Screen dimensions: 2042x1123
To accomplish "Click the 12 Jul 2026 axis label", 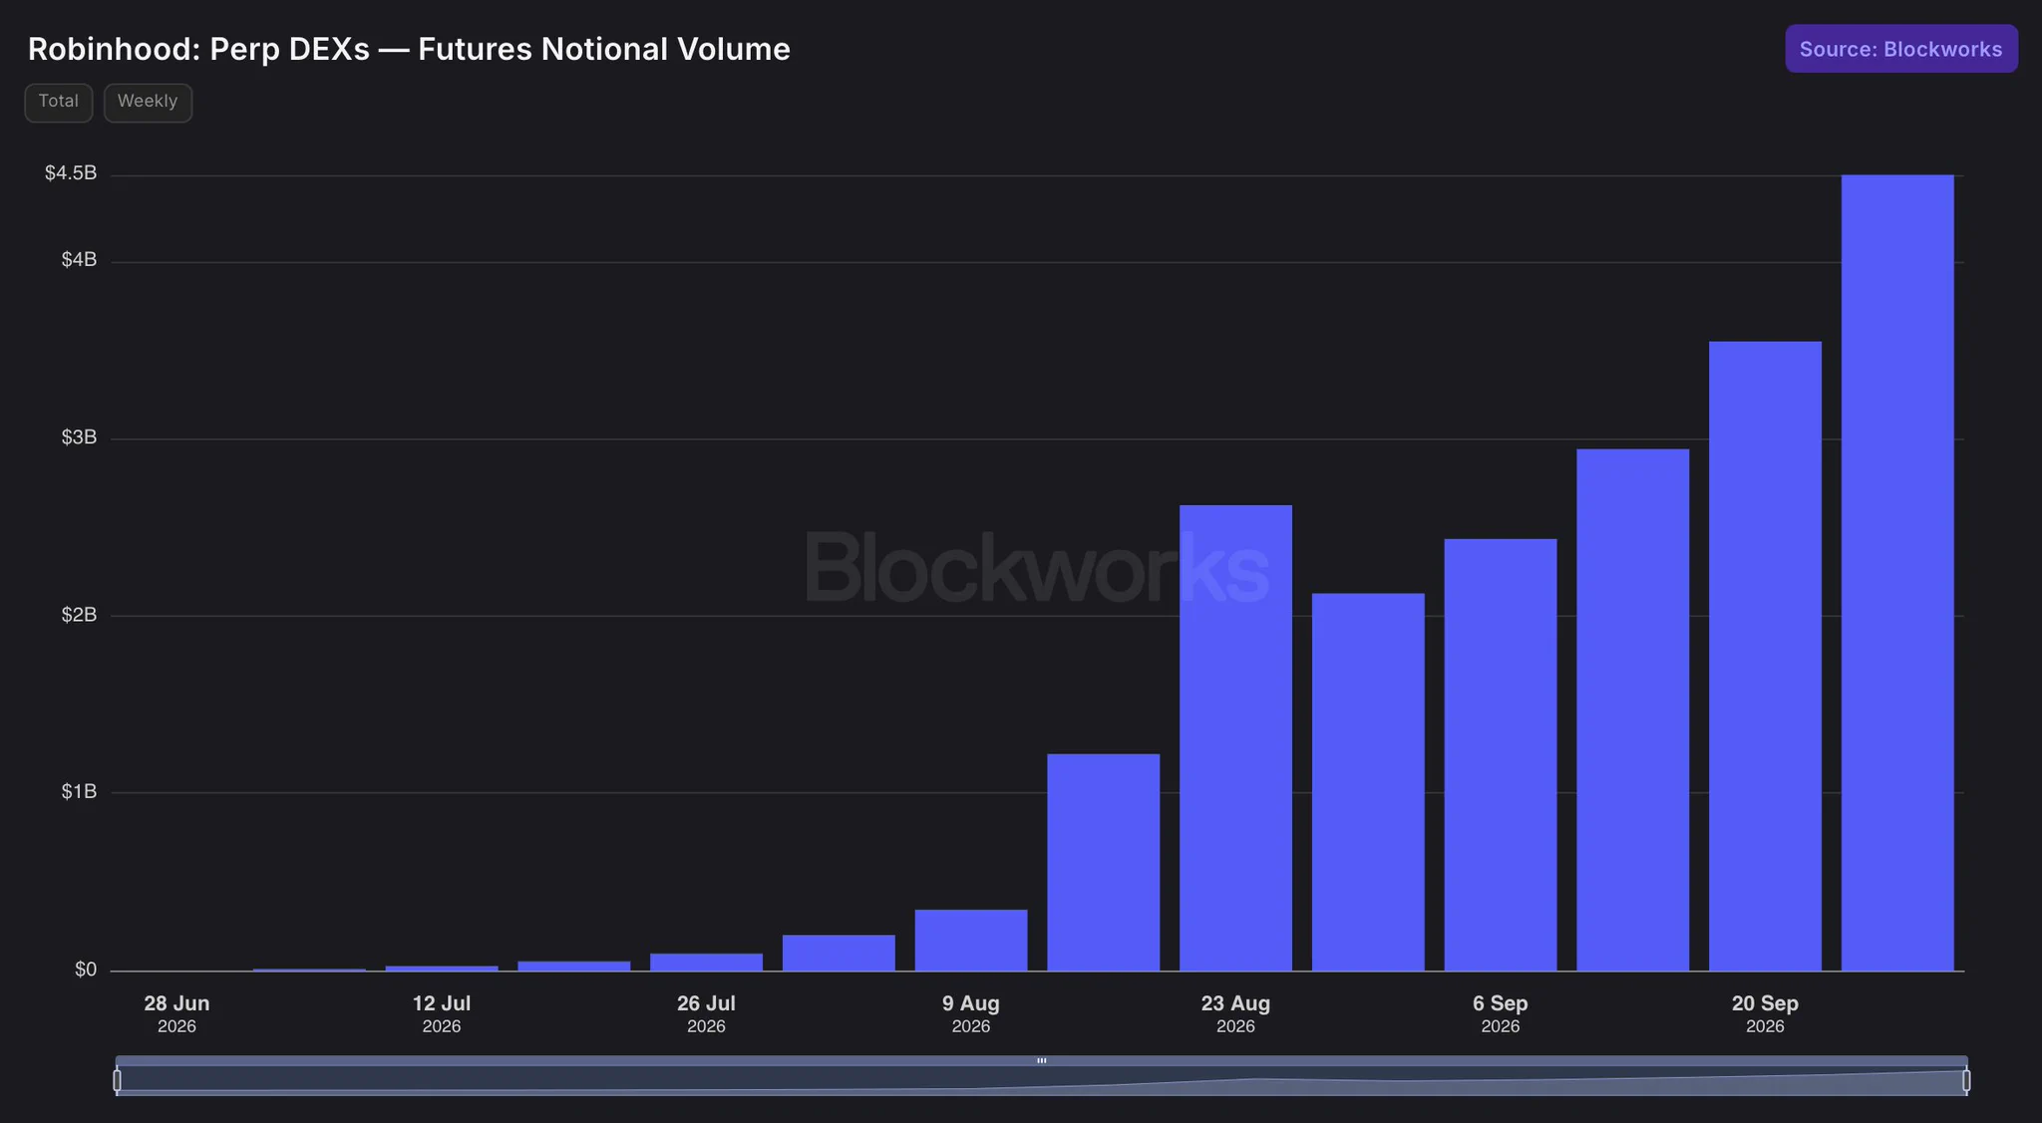I will coord(442,1014).
